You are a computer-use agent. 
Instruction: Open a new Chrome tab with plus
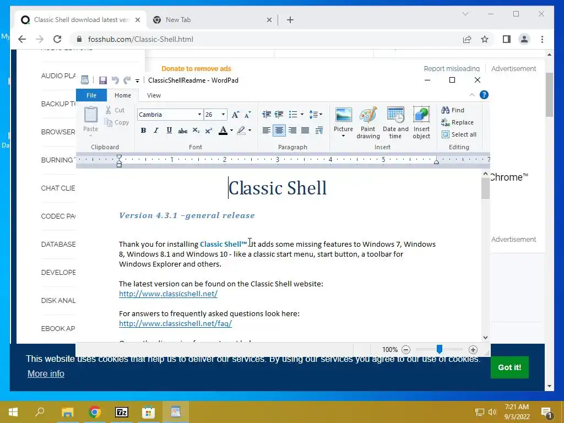tap(290, 20)
